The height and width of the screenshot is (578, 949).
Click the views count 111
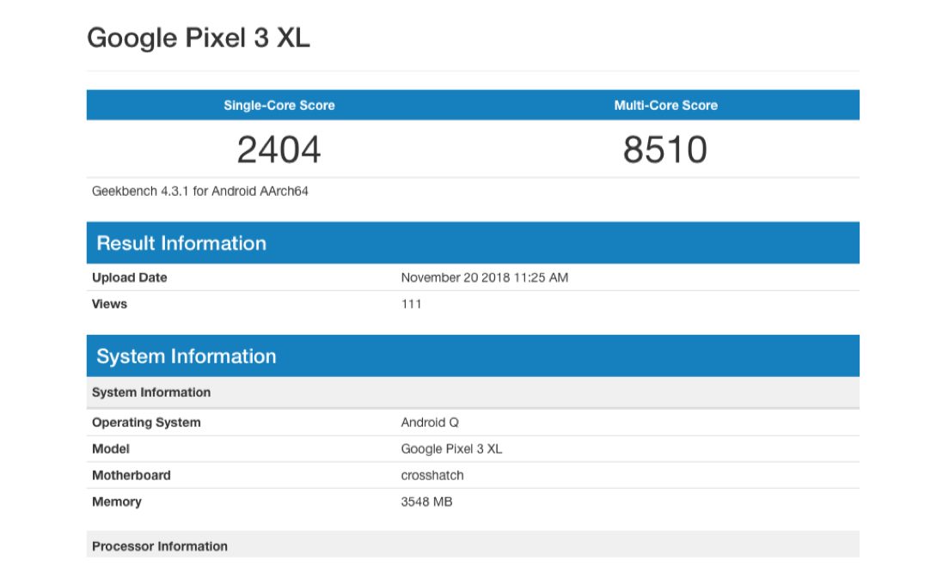[411, 304]
